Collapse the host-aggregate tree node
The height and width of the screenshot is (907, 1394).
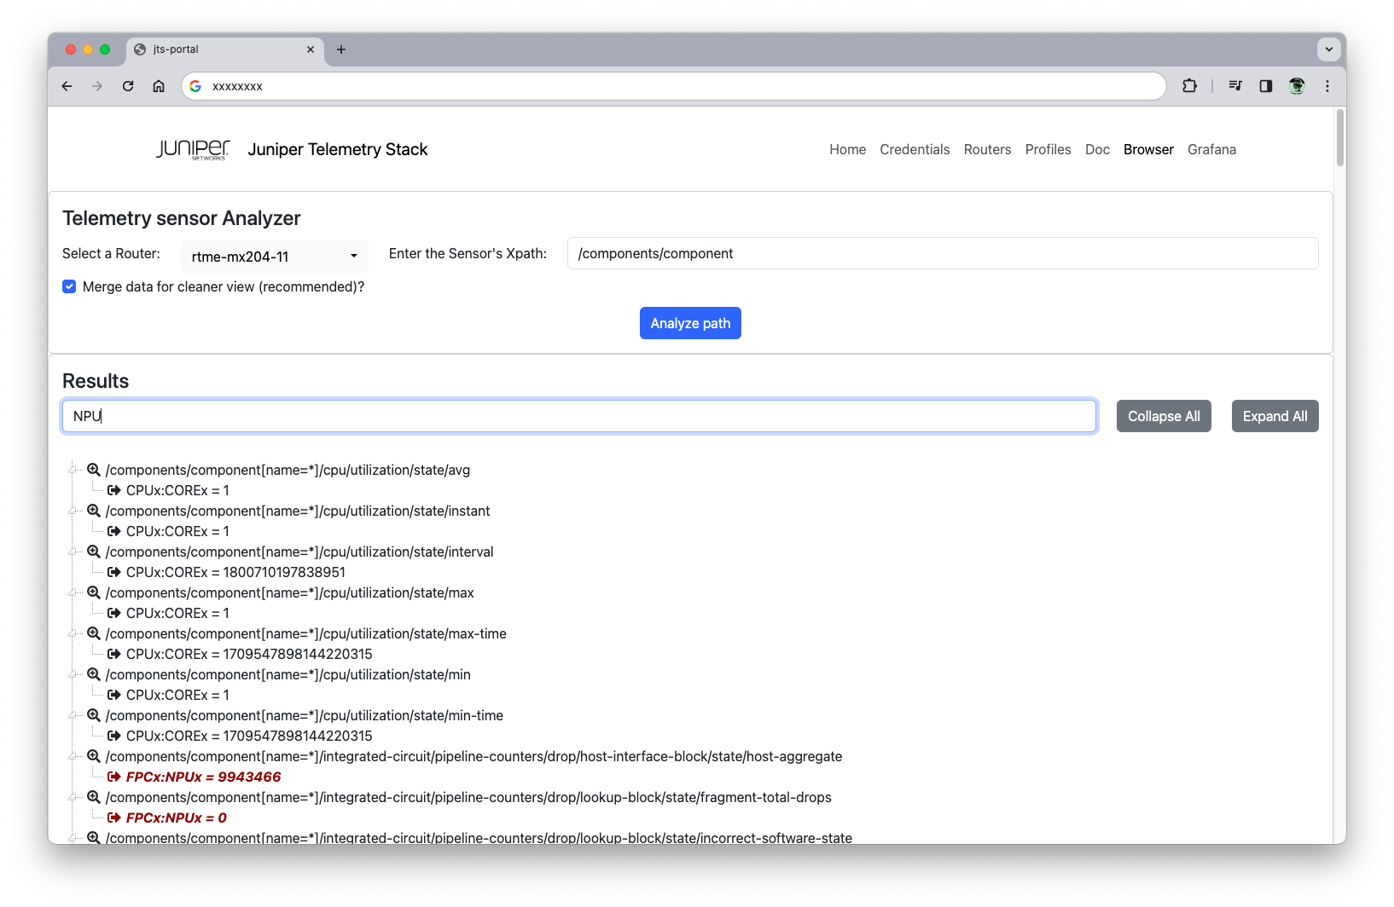pos(73,756)
